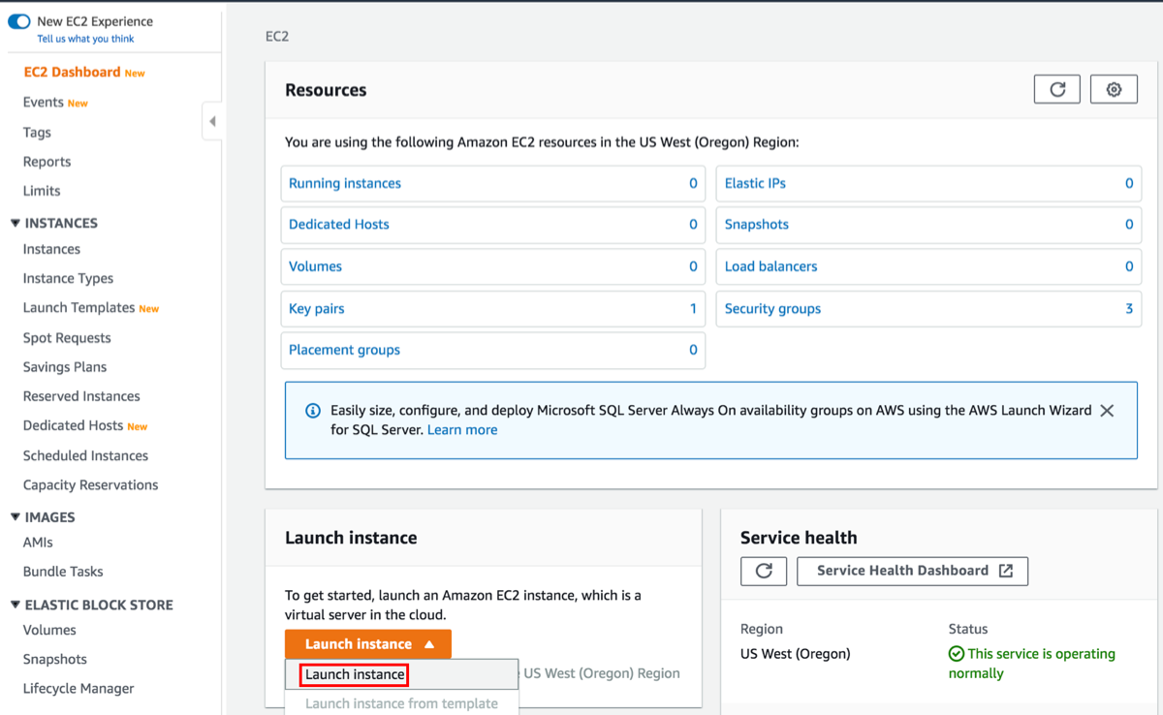Open Key pairs resource tile
This screenshot has width=1163, height=715.
[x=317, y=309]
